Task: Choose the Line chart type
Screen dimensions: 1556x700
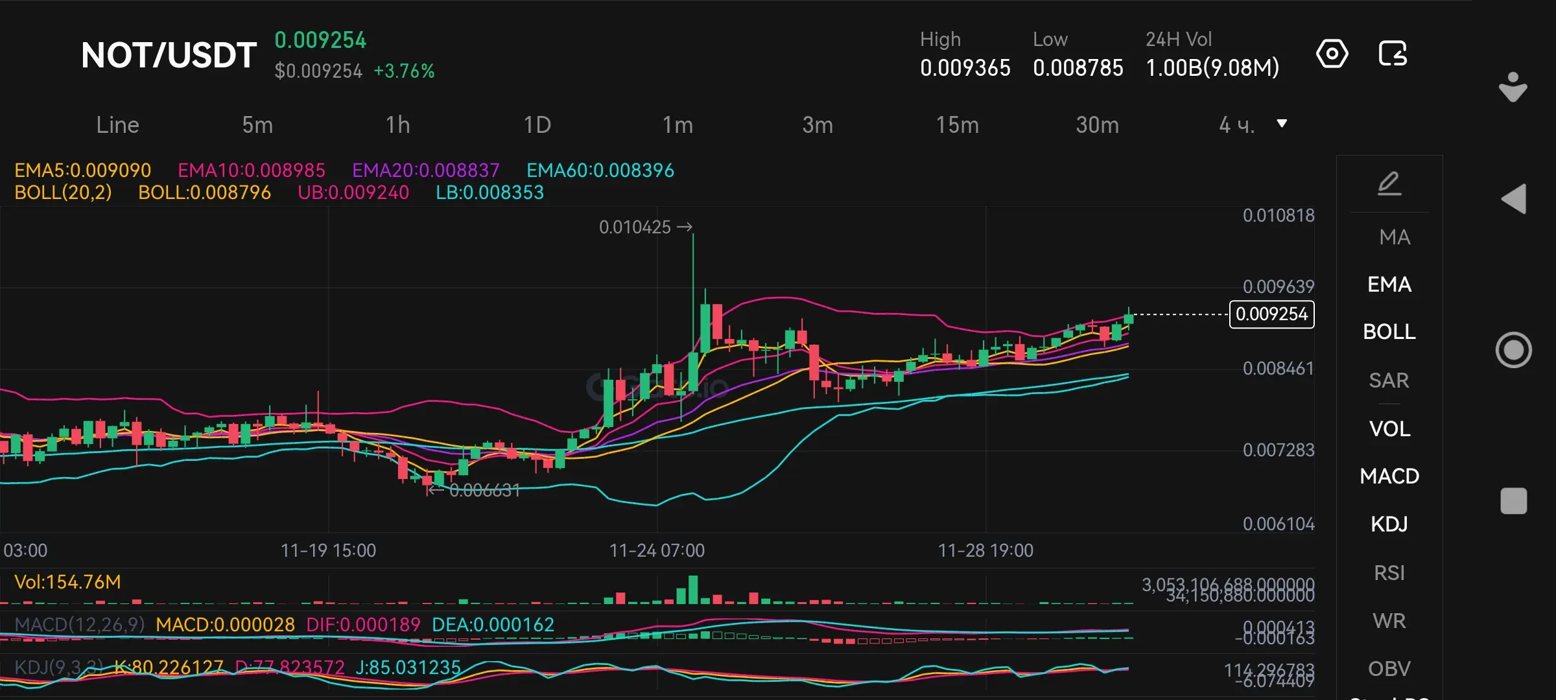Action: [117, 125]
